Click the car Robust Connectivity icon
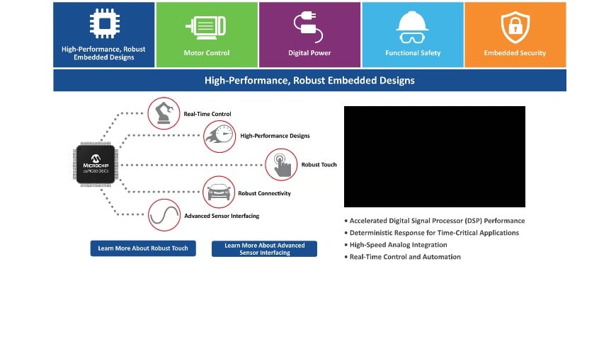Screen dimensions: 616x346 [219, 192]
